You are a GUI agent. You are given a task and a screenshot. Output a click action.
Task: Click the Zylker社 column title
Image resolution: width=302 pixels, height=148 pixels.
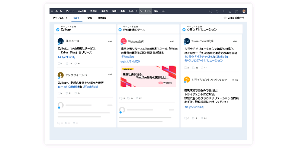click(x=66, y=30)
